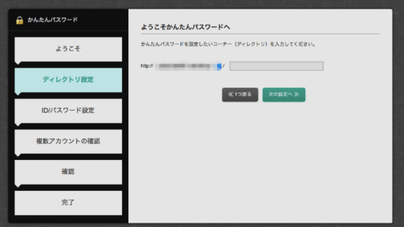Click the ようこそかんたんパスワードへ heading
The image size is (404, 227).
pyautogui.click(x=186, y=27)
